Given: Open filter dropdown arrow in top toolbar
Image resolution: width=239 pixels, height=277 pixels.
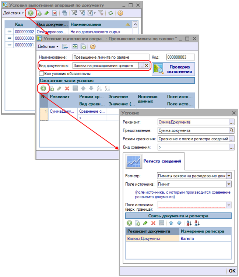Looking at the screenshot, I should coord(95,13).
